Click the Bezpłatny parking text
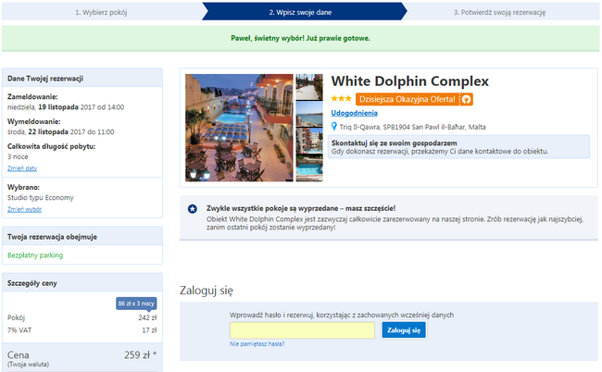Screen dimensions: 602x372 click(x=35, y=255)
